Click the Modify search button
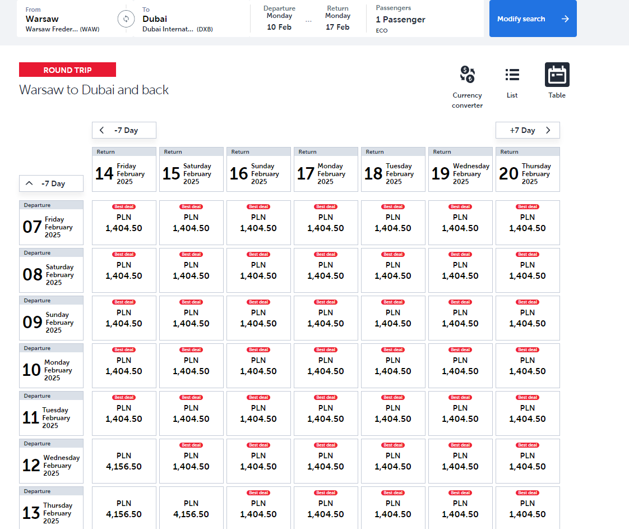 click(x=533, y=19)
